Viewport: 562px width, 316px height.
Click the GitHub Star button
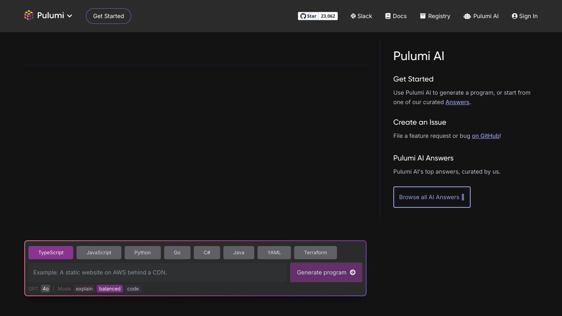pyautogui.click(x=309, y=16)
